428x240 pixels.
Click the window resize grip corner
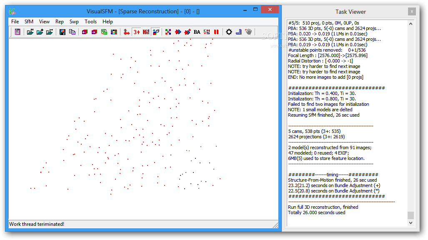pyautogui.click(x=275, y=225)
